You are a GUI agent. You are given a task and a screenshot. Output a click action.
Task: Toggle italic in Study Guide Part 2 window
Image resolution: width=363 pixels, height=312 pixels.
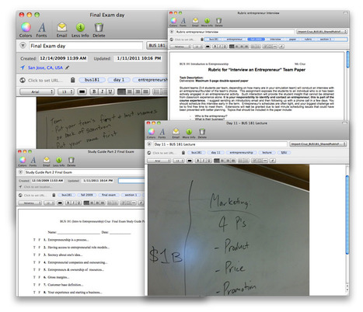pos(73,203)
